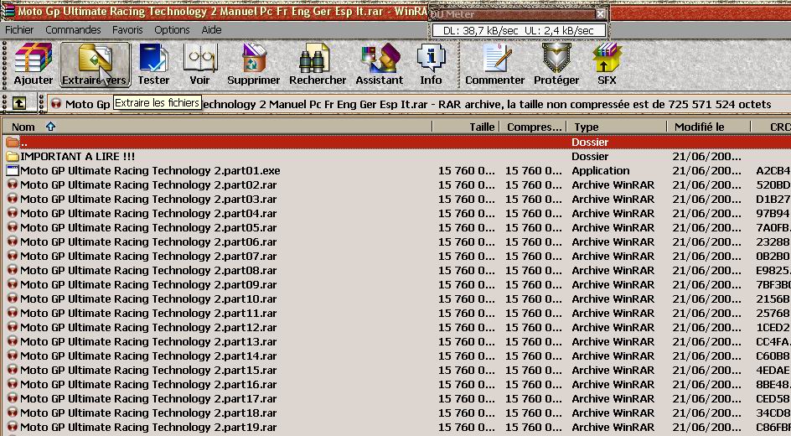Open the Rechercher search tool
The height and width of the screenshot is (436, 791).
[x=318, y=64]
